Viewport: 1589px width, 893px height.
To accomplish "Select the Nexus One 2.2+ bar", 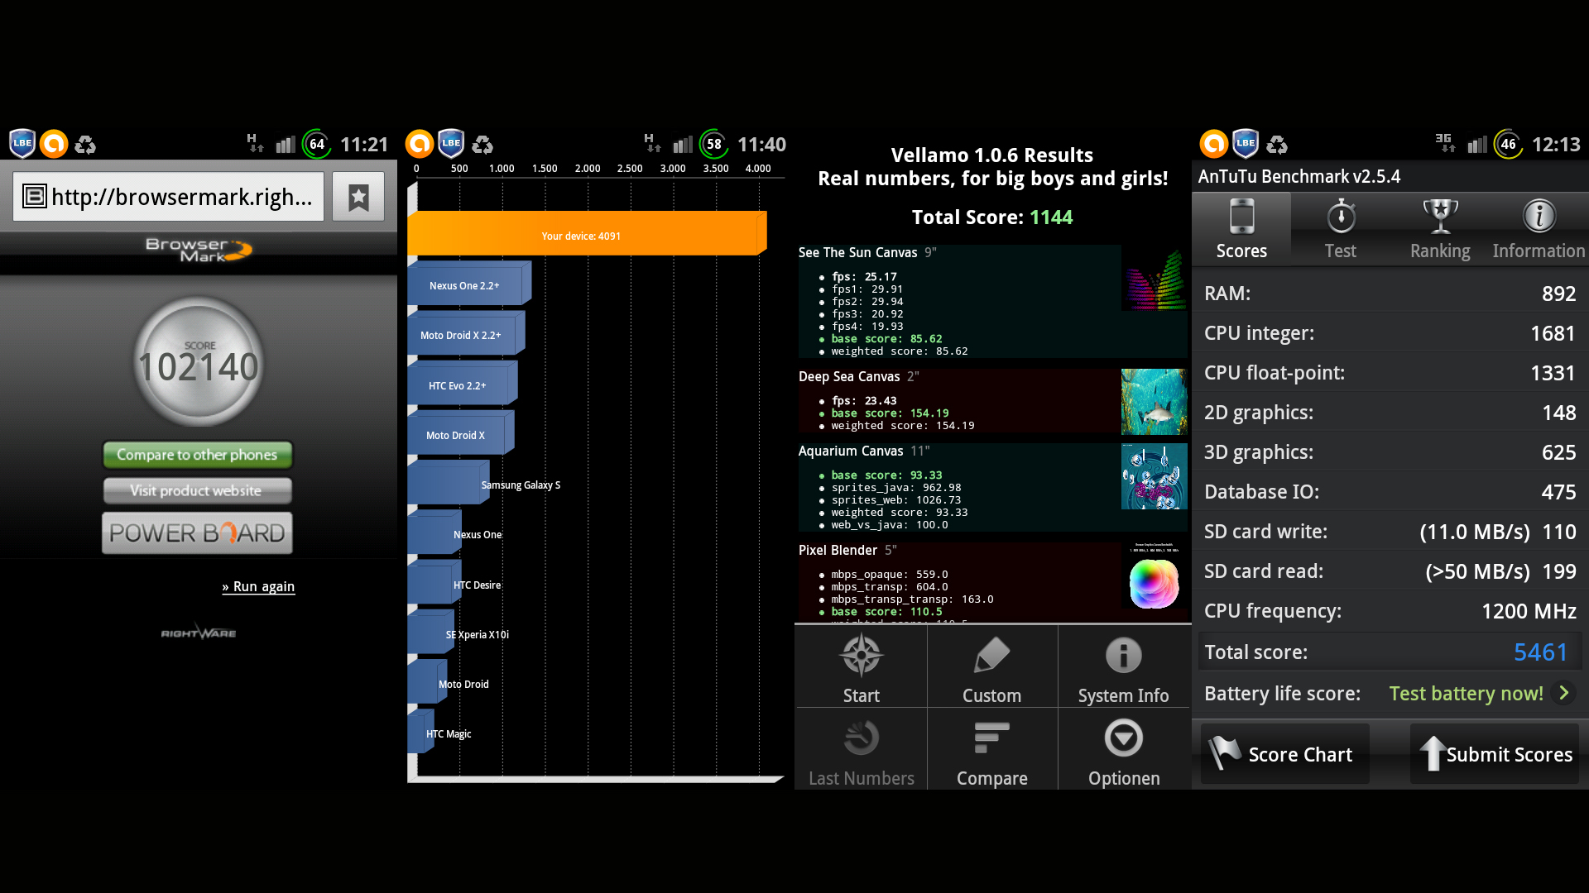I will [x=469, y=284].
